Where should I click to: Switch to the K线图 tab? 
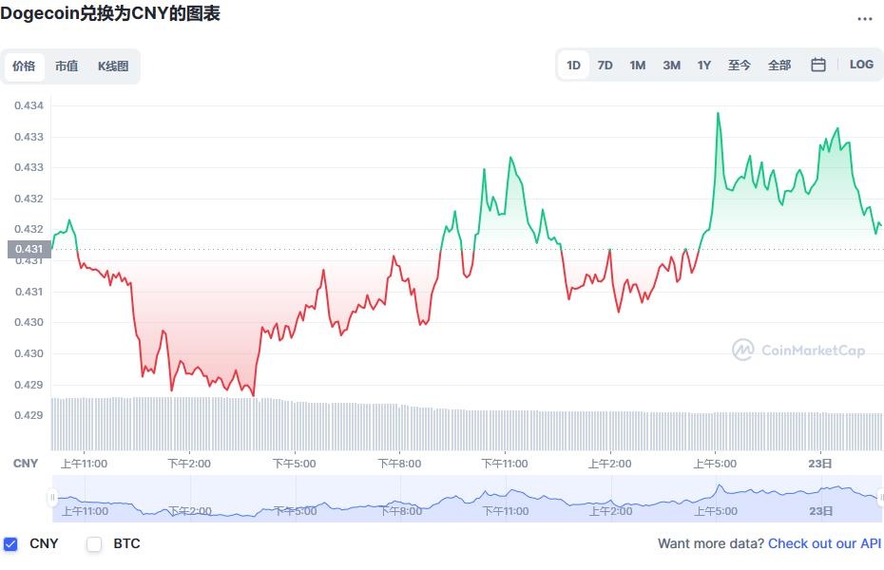[111, 66]
